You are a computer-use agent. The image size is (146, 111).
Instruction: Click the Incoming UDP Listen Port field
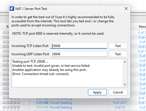(78, 54)
